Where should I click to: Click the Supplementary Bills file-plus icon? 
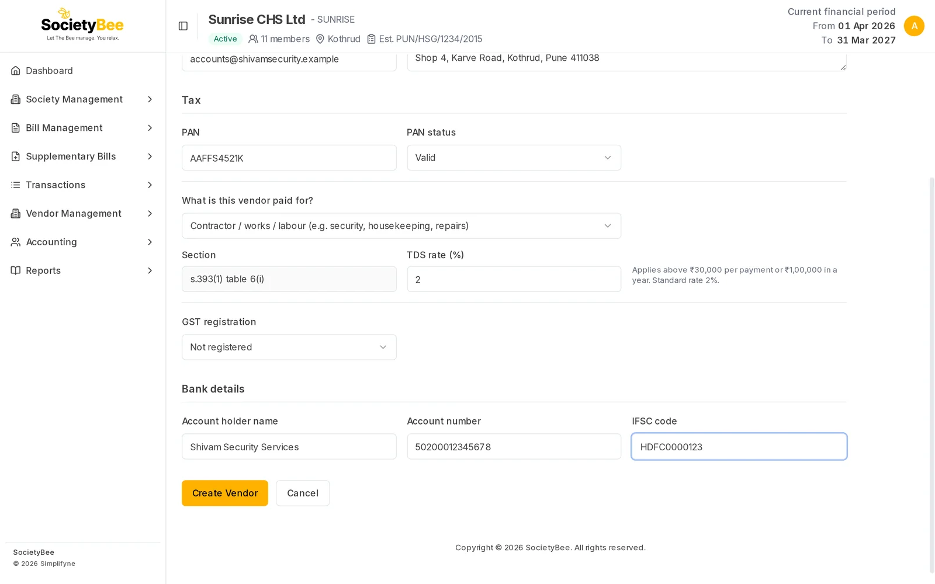16,157
